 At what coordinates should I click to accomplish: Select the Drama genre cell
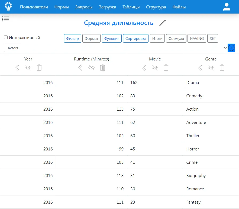point(211,82)
